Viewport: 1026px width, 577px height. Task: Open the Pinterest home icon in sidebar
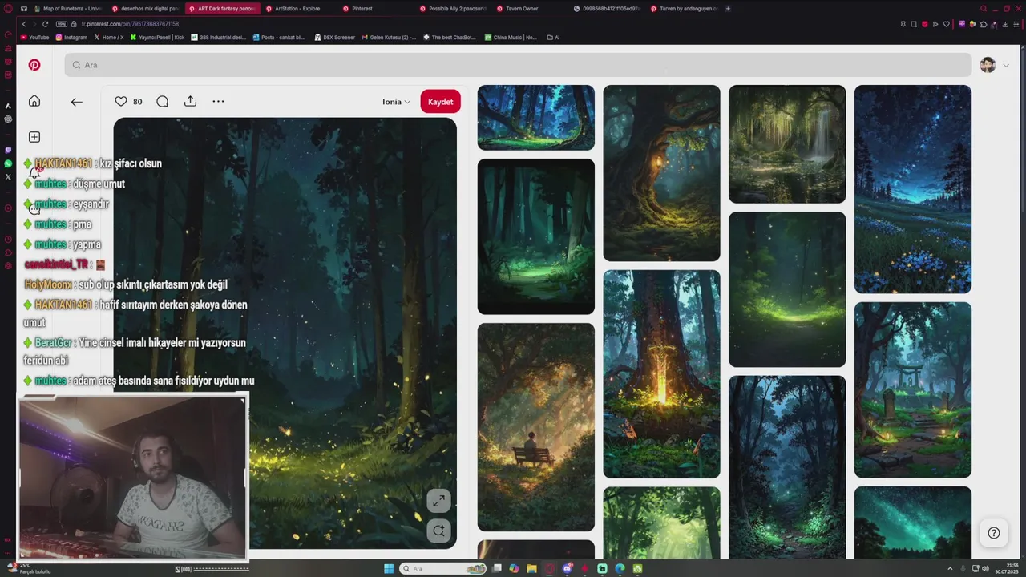(34, 101)
